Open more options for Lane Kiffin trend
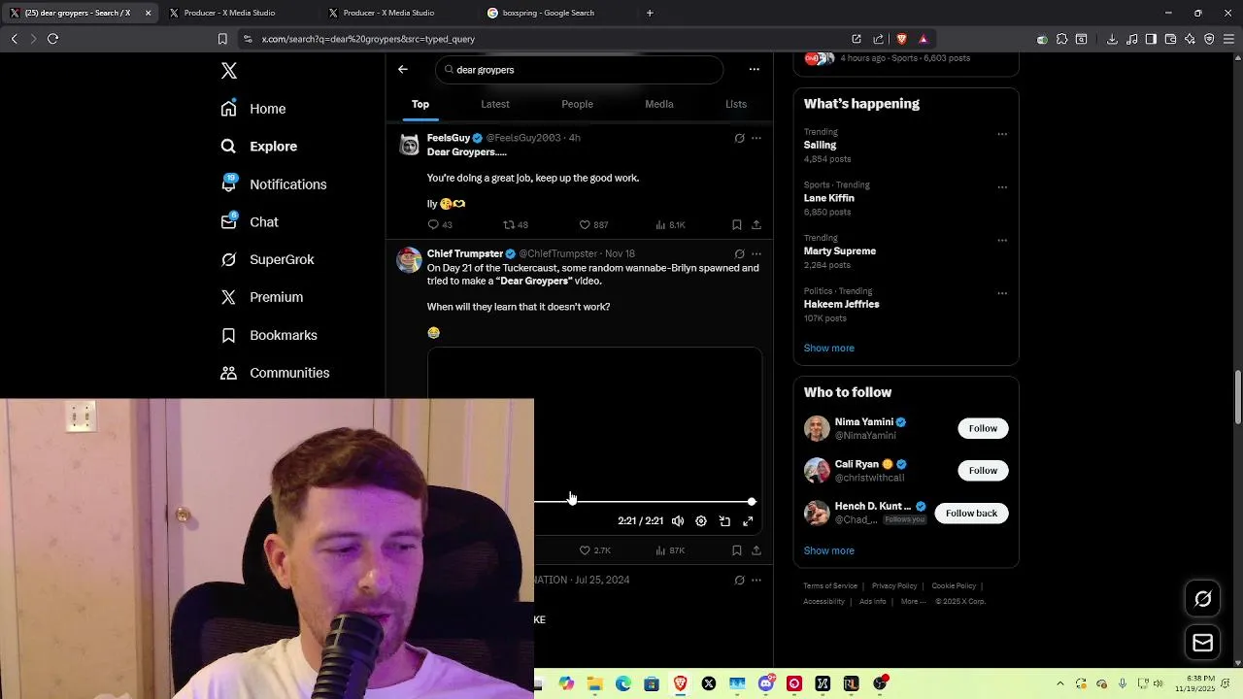This screenshot has height=699, width=1243. point(1002,187)
